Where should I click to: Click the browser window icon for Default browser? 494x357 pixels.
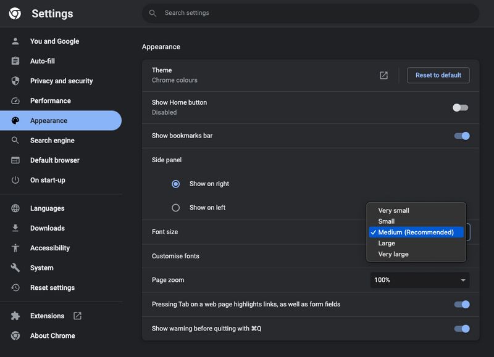(x=15, y=160)
